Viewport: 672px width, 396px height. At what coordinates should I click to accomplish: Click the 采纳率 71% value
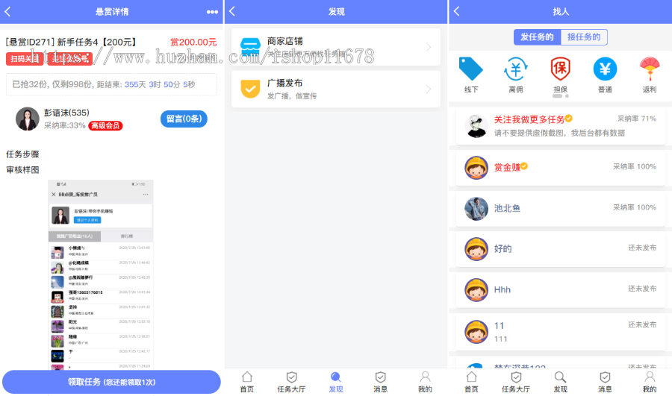636,119
